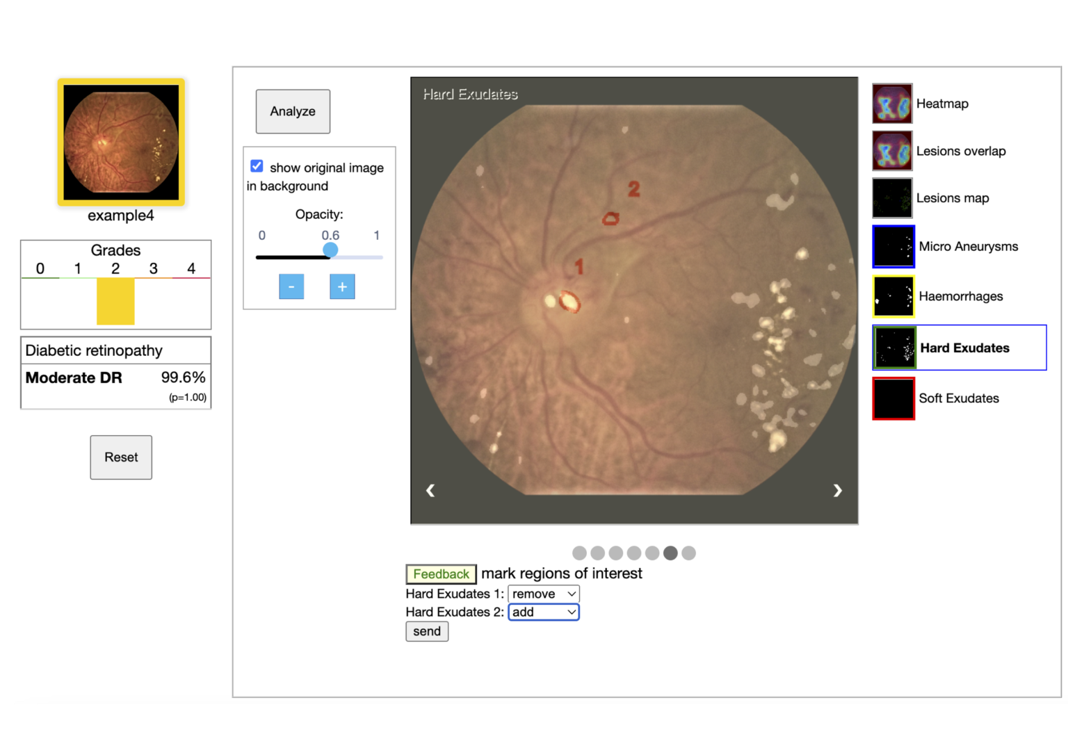Open the Soft Exudates view
Viewport: 1068px width, 755px height.
pos(893,398)
